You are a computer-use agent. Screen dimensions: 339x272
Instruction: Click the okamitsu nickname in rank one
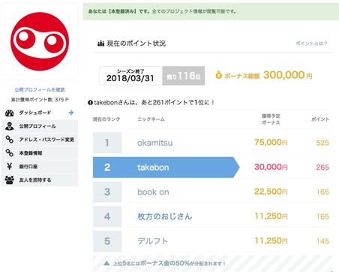pyautogui.click(x=154, y=143)
